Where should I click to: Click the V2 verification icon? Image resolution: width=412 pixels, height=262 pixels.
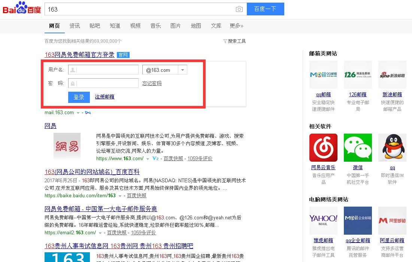tap(155, 159)
